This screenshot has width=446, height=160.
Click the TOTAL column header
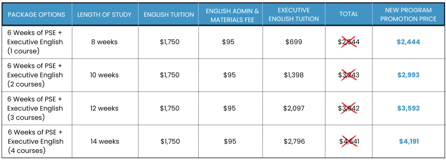pos(348,14)
